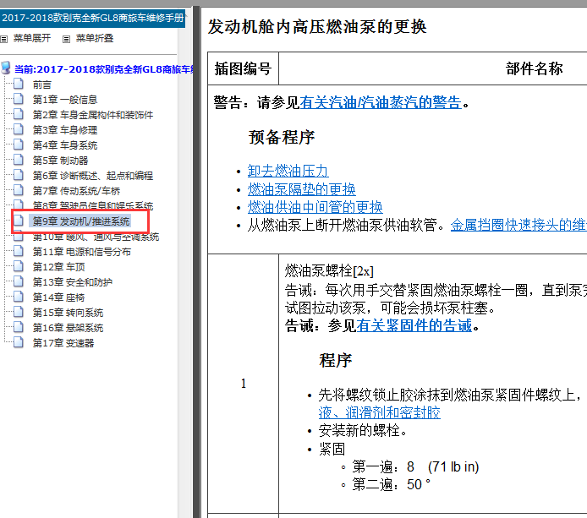
Task: Open 第7章 传动系统/车桥
Action: click(x=76, y=191)
